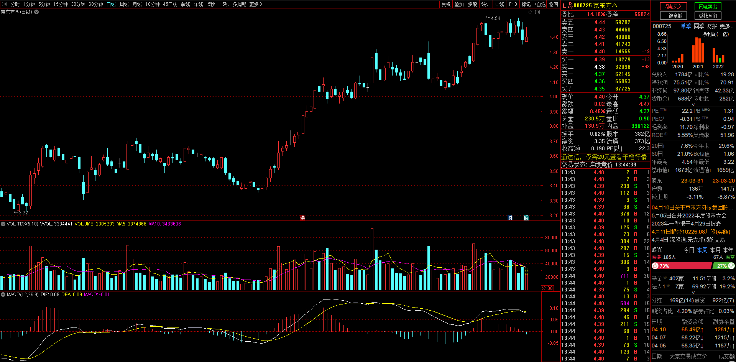Open the 多周期 multi-period view
This screenshot has width=736, height=362.
(x=239, y=4)
